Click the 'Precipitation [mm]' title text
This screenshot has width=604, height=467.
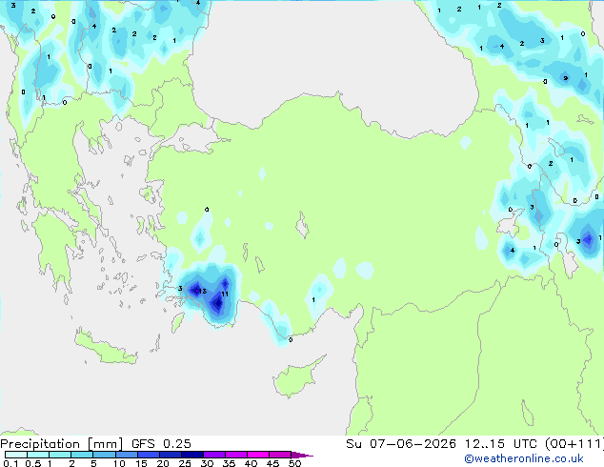coord(61,444)
